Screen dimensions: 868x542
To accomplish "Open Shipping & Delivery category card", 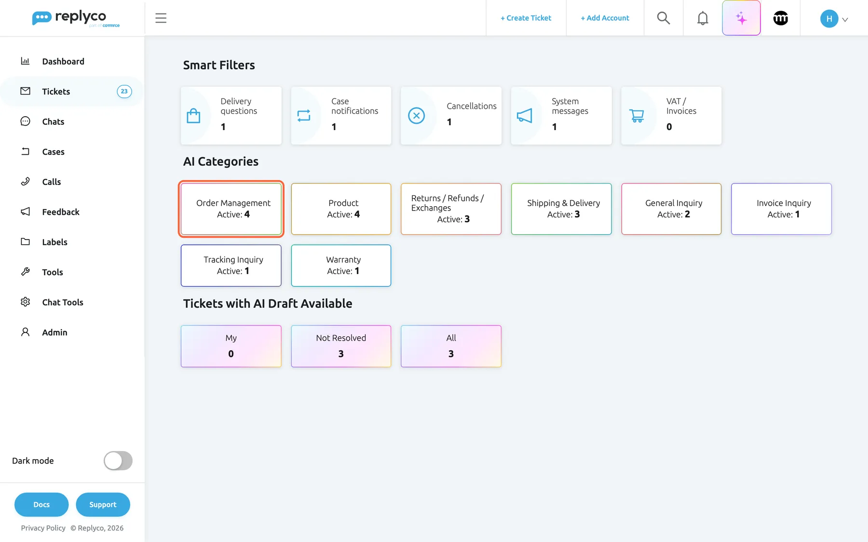I will click(561, 209).
